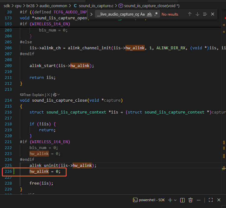Open the terminal launch profile dropdown
Screen dimensions: 226x208
point(175,200)
